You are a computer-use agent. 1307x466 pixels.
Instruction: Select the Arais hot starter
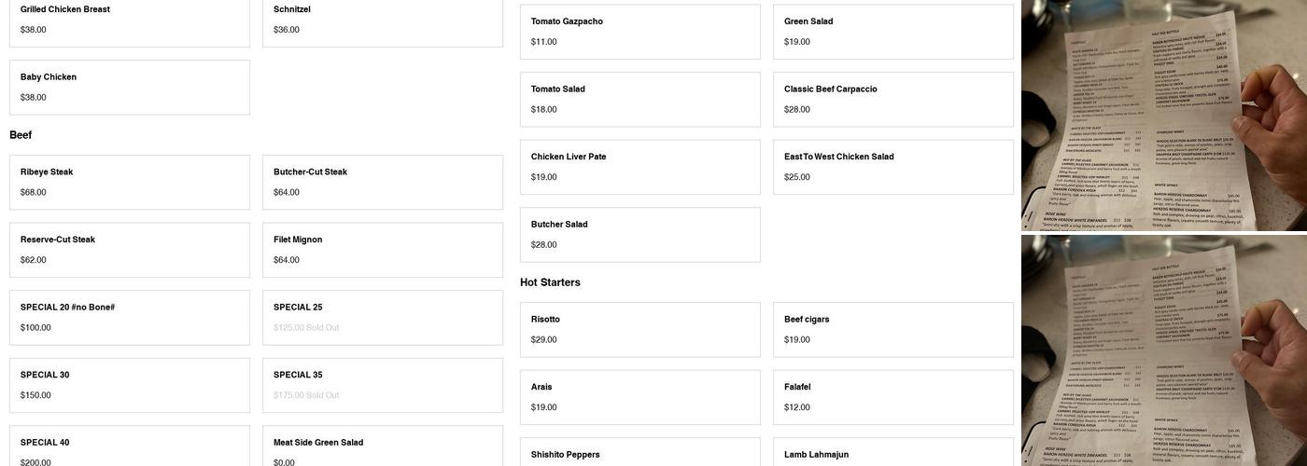coord(640,397)
